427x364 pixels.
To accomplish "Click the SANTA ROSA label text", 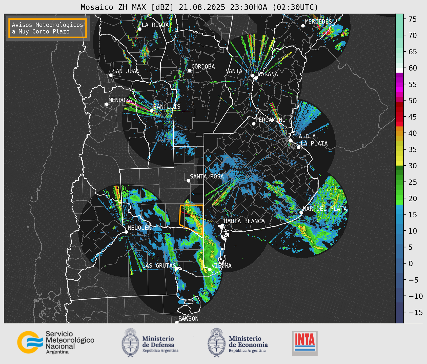I will [207, 176].
